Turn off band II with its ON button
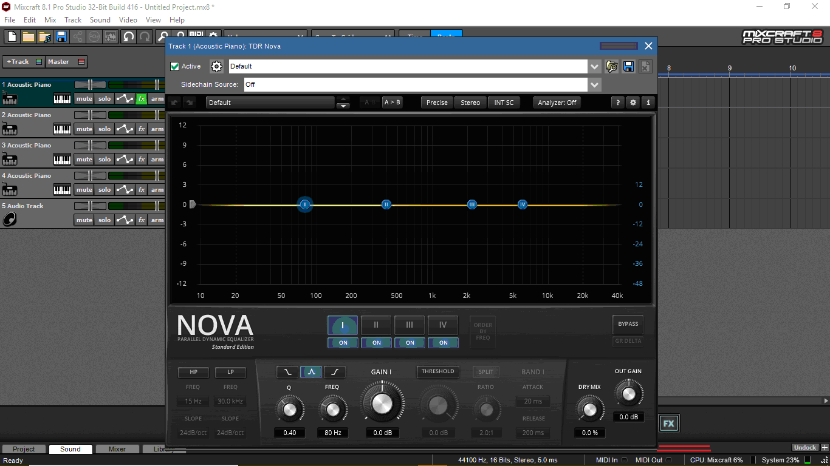This screenshot has height=466, width=830. tap(376, 343)
